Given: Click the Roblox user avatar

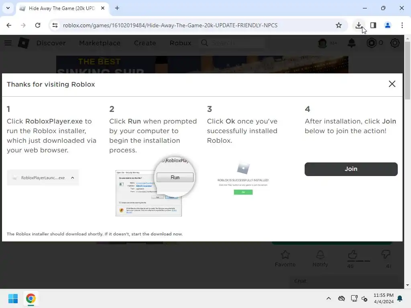Looking at the screenshot, I should (x=322, y=43).
